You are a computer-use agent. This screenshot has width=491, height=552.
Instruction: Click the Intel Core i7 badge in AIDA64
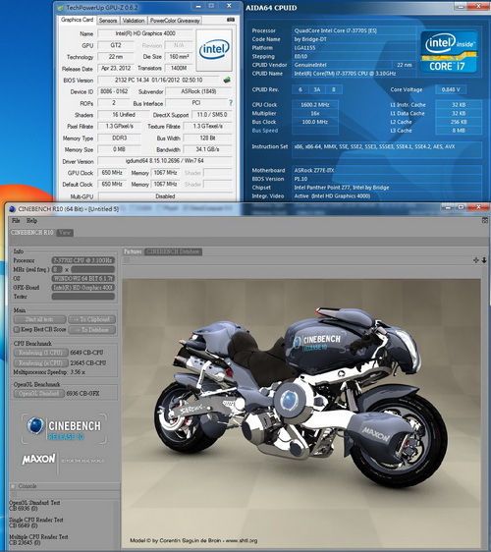point(449,52)
